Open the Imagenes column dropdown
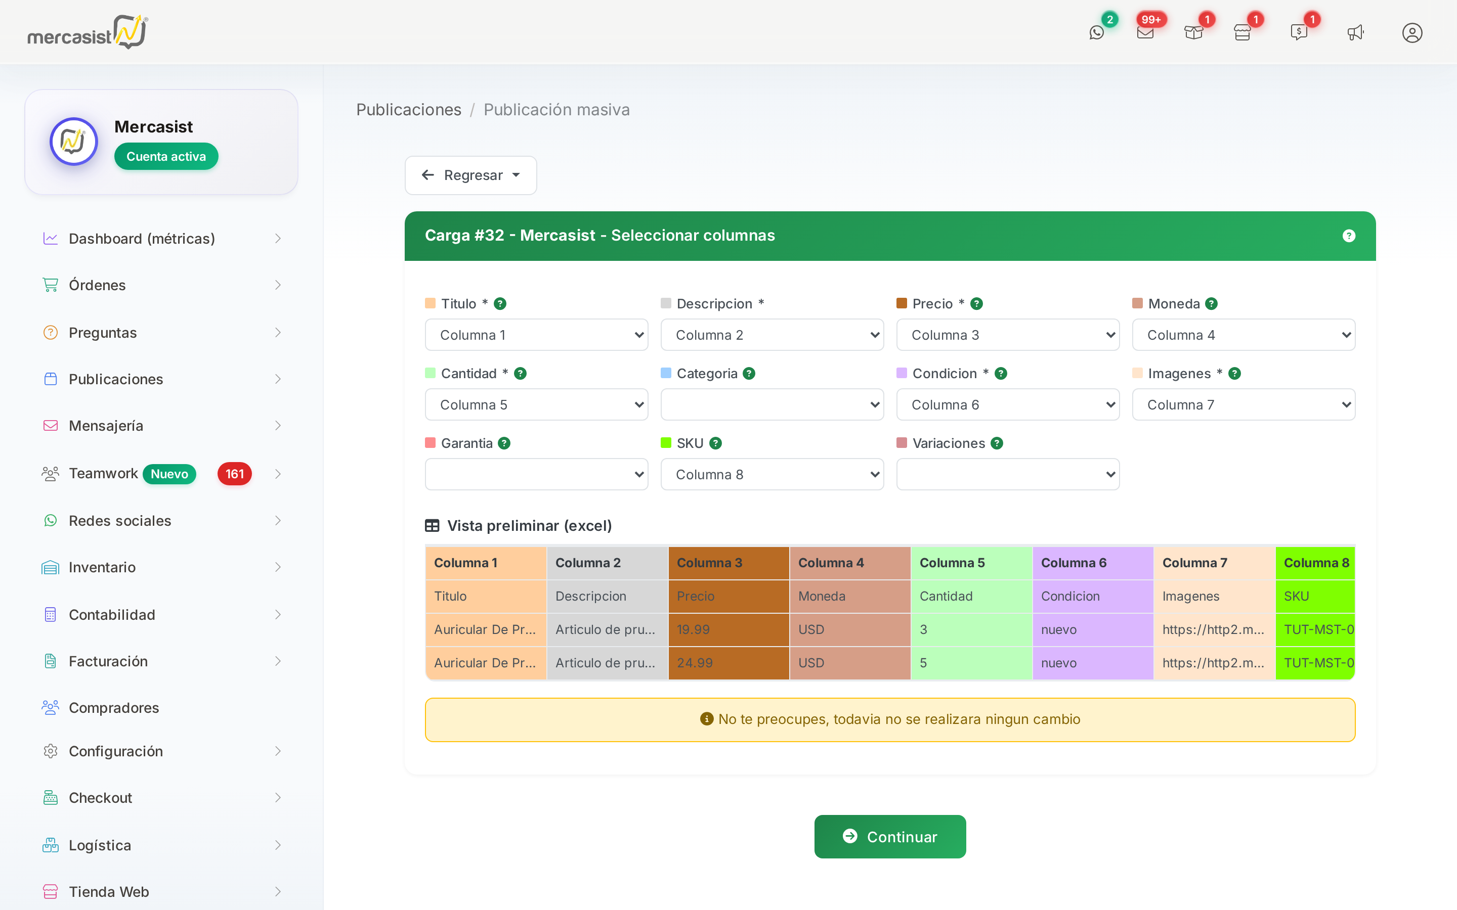Image resolution: width=1457 pixels, height=910 pixels. 1244,404
